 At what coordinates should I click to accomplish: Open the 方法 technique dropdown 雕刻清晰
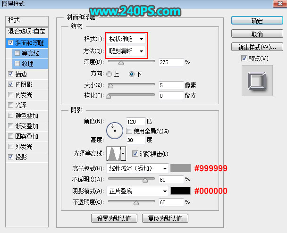coord(126,51)
